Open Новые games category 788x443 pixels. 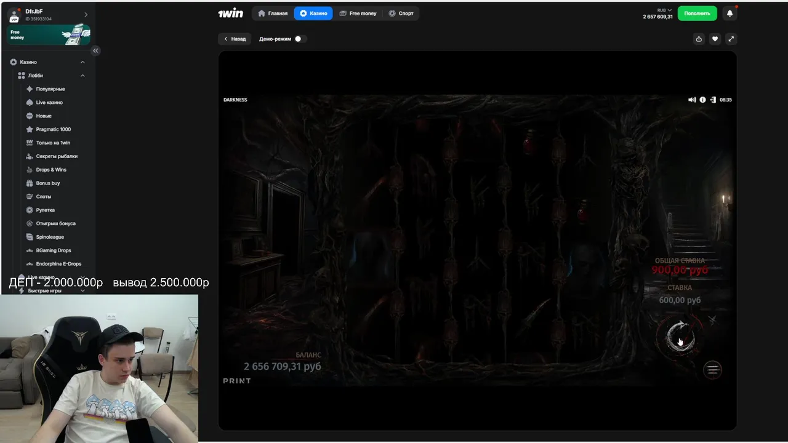(x=44, y=116)
